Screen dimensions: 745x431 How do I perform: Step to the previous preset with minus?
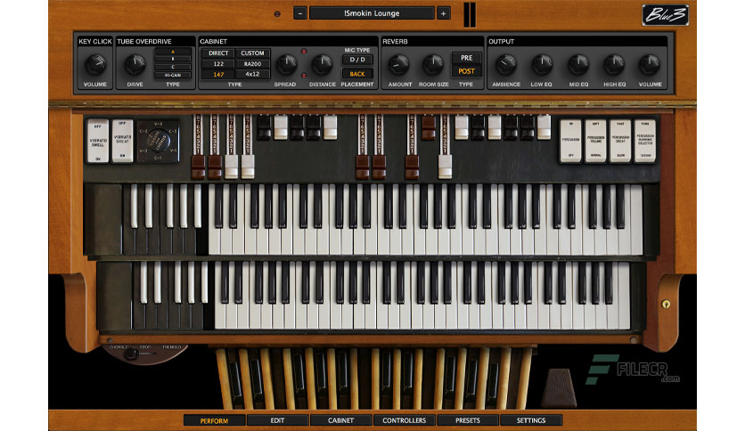[299, 13]
